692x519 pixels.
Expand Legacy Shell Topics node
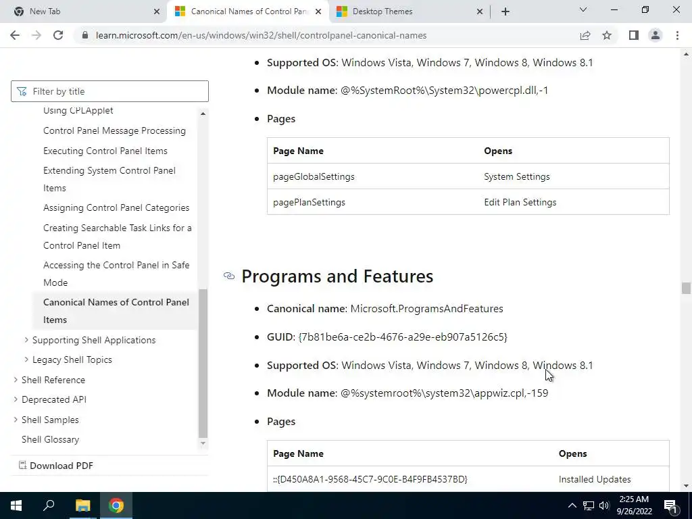[x=26, y=360]
